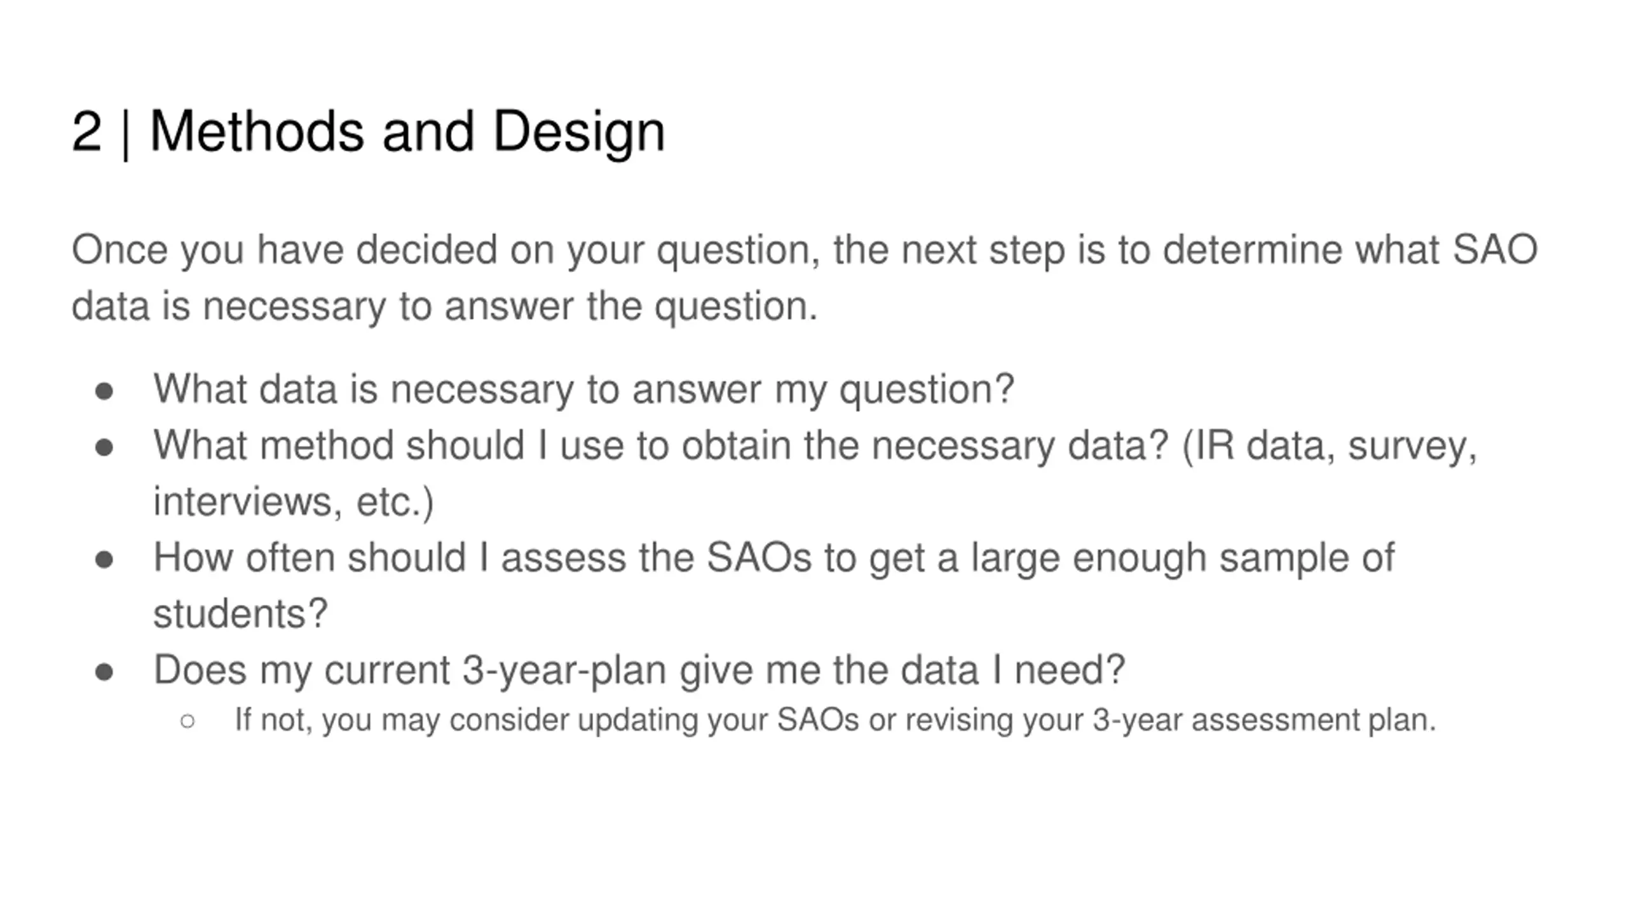Click the words '3-year assessment plan.' in the sub-bullet
1627x915 pixels.
click(x=1264, y=721)
